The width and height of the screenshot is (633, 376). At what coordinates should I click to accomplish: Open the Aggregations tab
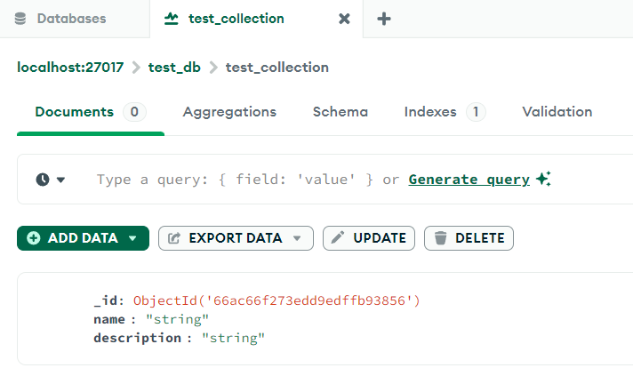tap(229, 112)
